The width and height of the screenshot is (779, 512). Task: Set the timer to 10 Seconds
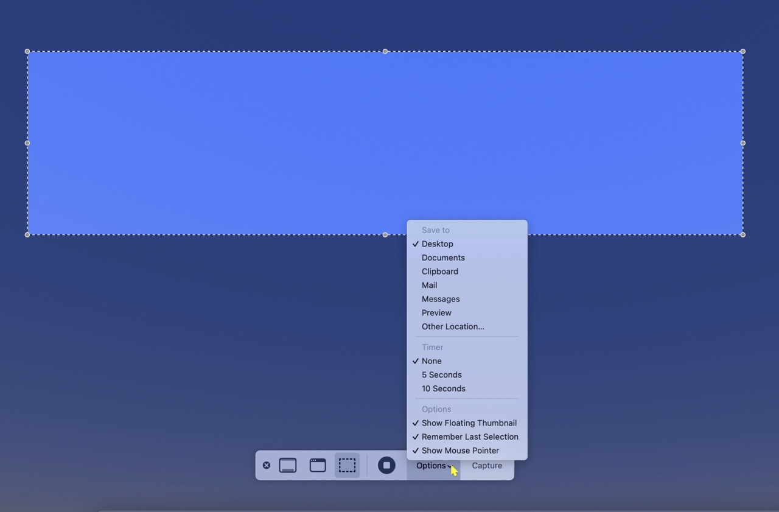pyautogui.click(x=443, y=388)
